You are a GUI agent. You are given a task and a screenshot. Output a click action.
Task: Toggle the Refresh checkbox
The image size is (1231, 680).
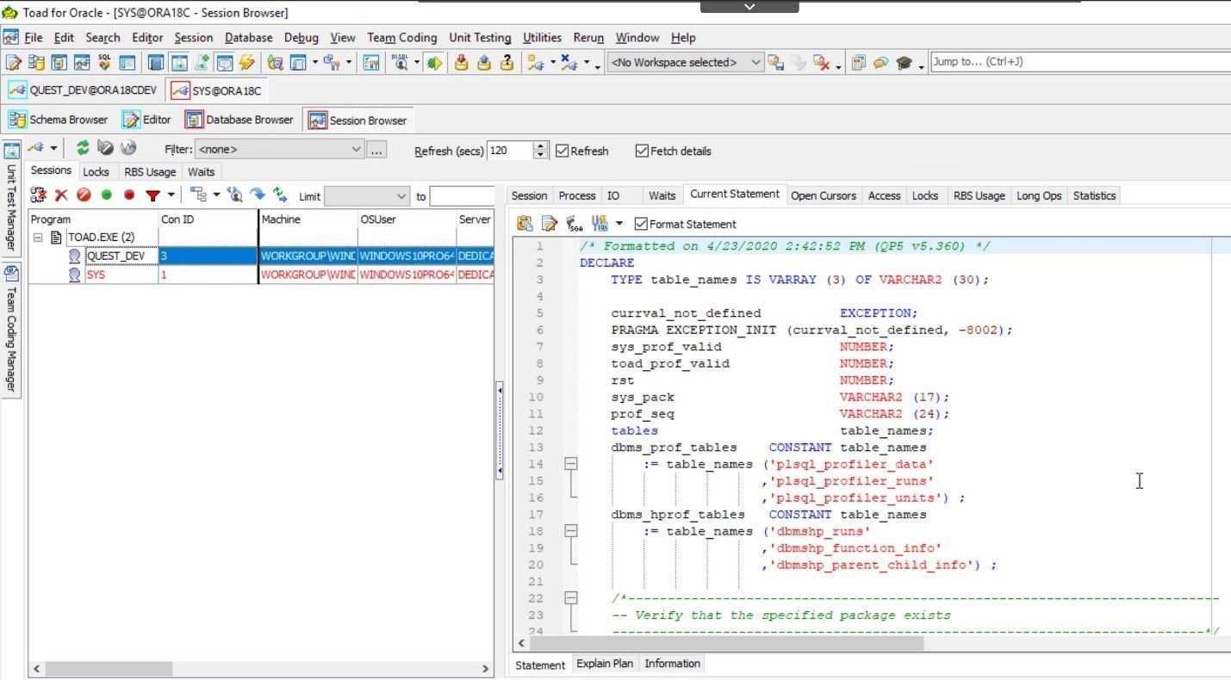pos(563,151)
